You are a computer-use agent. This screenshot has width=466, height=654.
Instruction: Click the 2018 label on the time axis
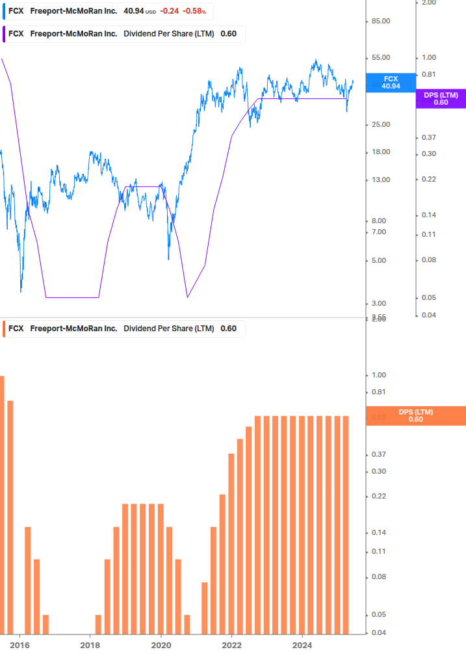click(x=90, y=646)
